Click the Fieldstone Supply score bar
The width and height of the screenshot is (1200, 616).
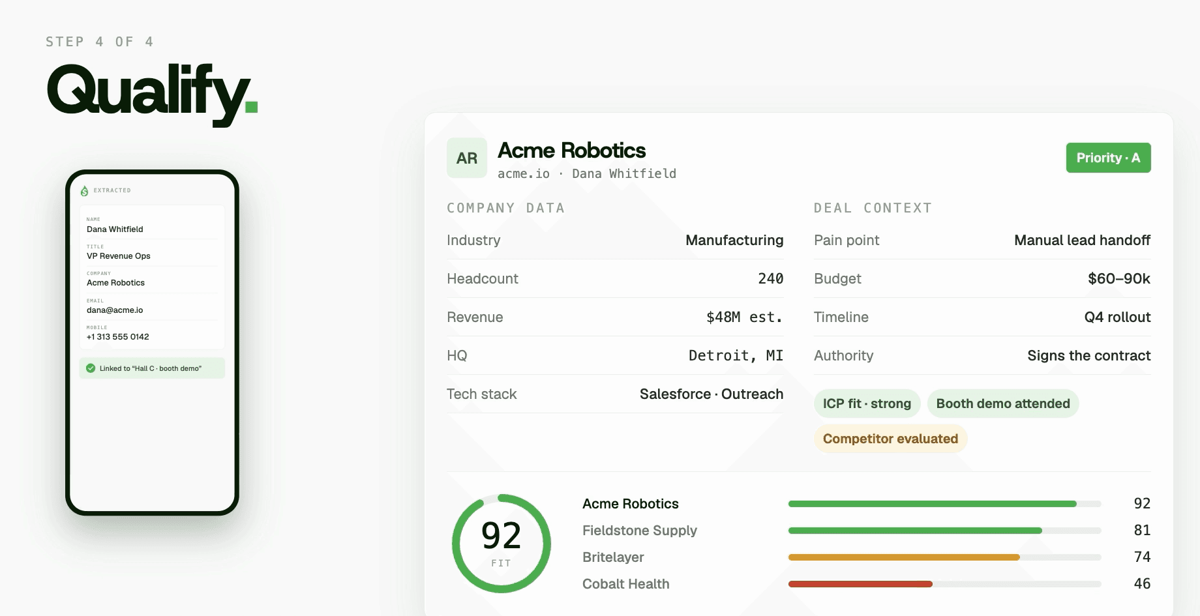[x=944, y=531]
